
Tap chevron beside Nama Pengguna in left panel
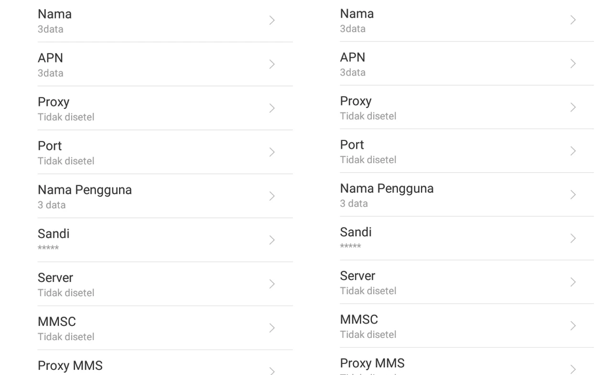coord(272,196)
